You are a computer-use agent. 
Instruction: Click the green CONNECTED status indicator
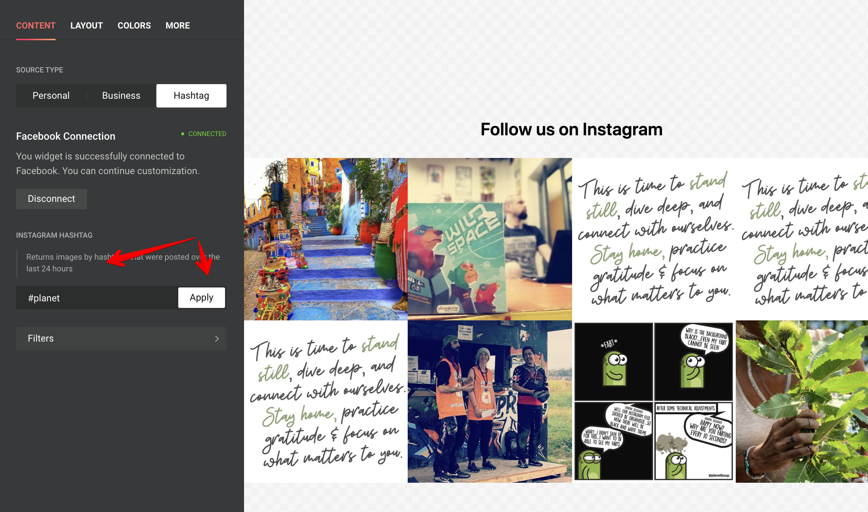pos(204,134)
